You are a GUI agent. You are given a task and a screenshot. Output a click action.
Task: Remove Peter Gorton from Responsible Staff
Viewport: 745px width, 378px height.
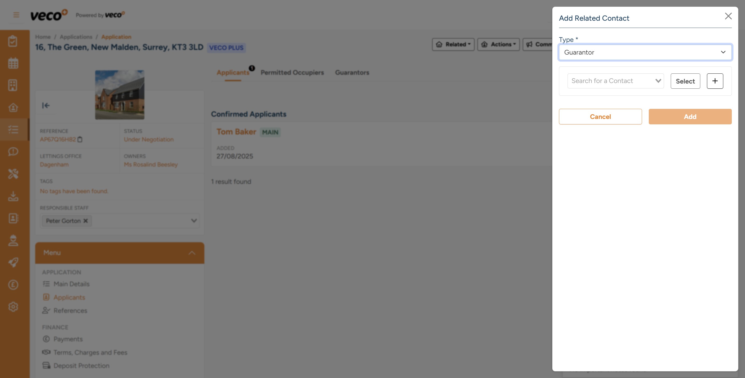click(x=86, y=221)
